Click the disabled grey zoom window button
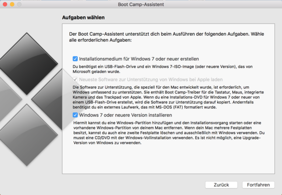The height and width of the screenshot is (195, 282). (19, 4)
